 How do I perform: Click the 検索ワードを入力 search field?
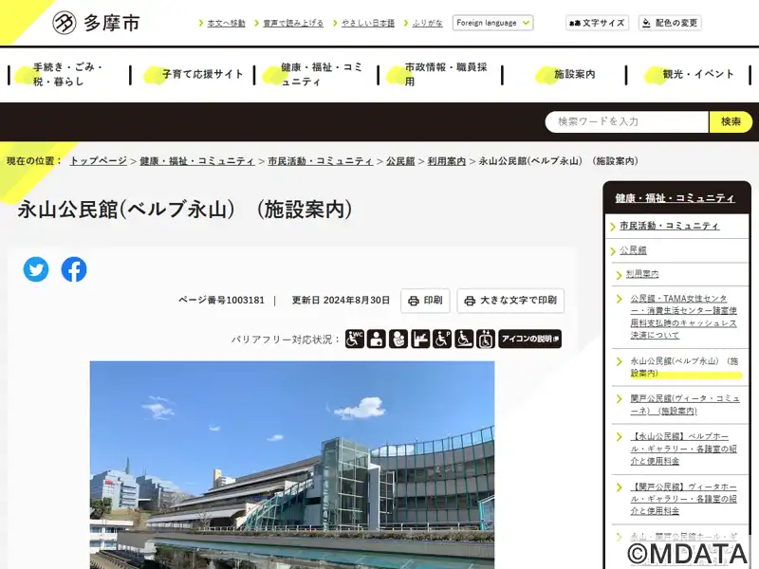pyautogui.click(x=627, y=121)
